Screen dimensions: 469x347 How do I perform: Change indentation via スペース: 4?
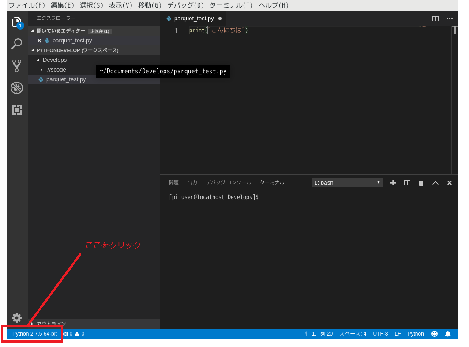353,334
